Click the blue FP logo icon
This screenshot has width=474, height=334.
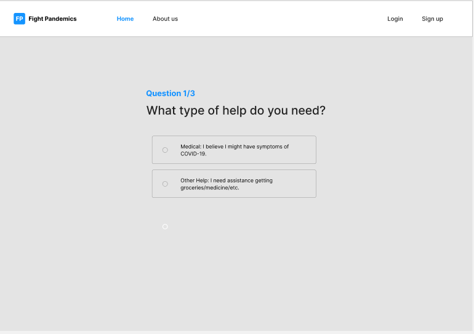pos(19,18)
